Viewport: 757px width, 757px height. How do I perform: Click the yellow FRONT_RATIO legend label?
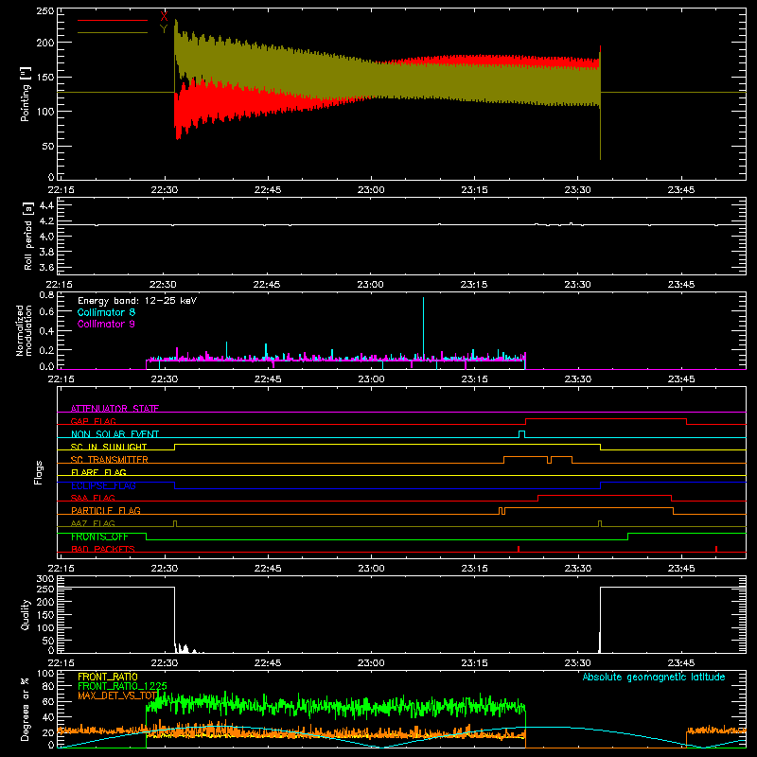click(108, 677)
